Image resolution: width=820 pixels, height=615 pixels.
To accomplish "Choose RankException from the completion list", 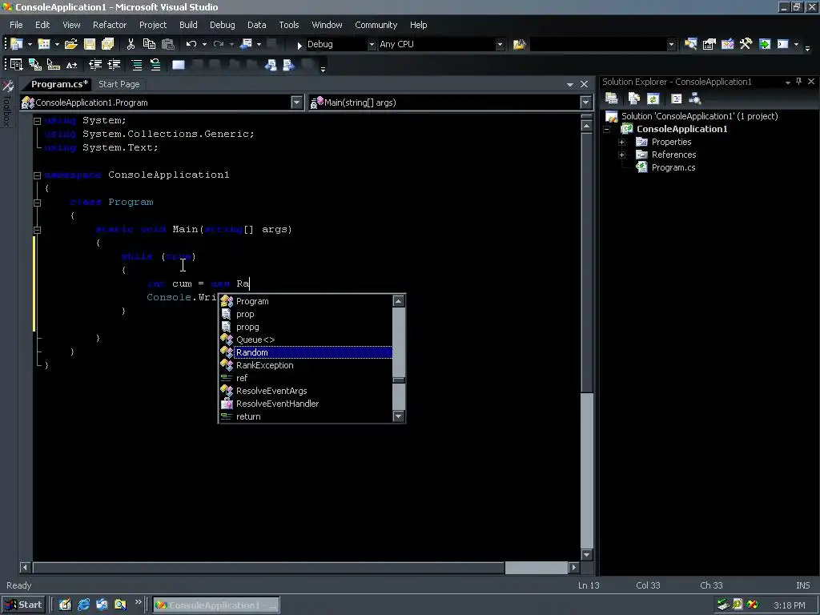I will click(x=306, y=365).
